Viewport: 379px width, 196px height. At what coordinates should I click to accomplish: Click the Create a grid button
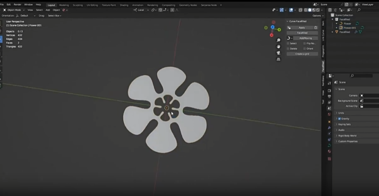[302, 54]
